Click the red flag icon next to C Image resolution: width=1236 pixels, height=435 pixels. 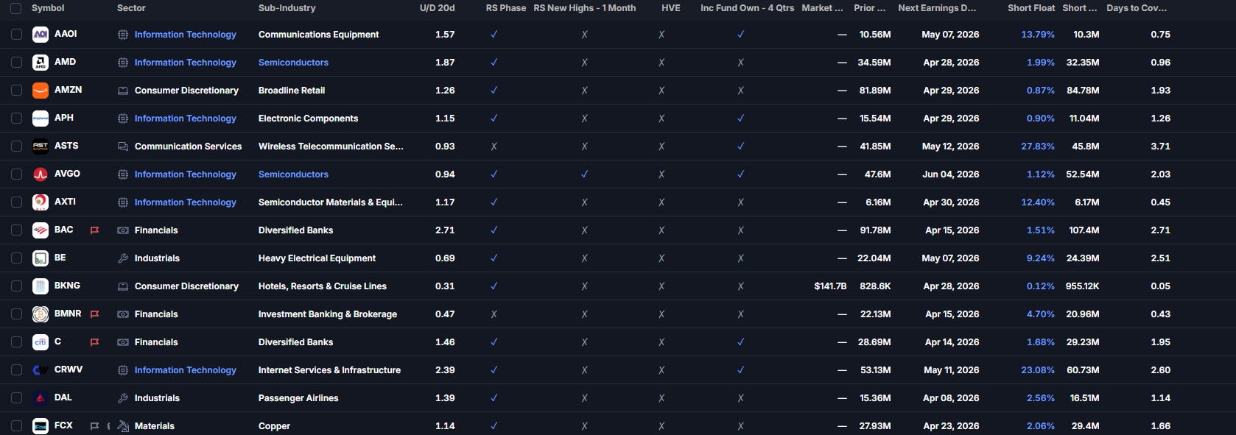[x=94, y=342]
